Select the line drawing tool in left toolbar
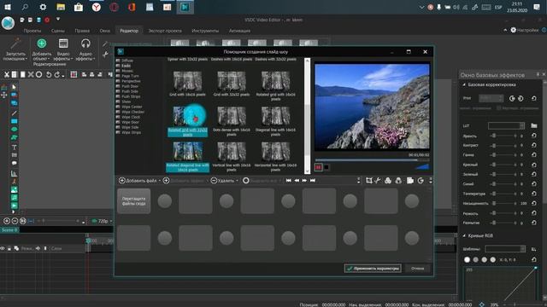This screenshot has height=307, width=547. click(14, 113)
